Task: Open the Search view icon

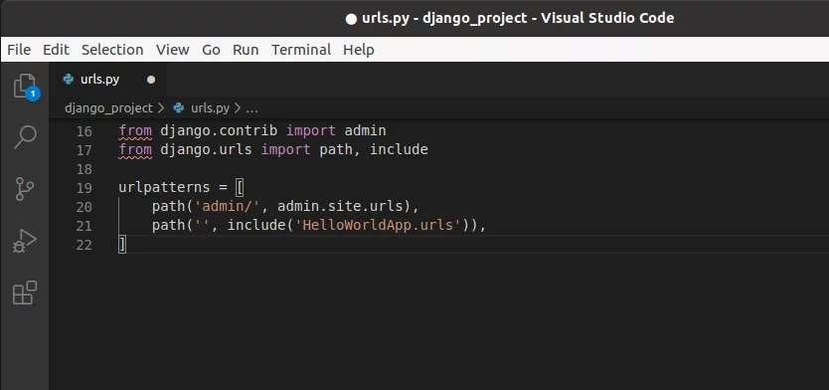Action: (x=25, y=137)
